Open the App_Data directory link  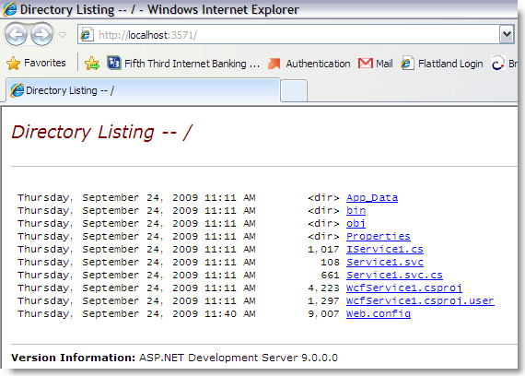372,198
